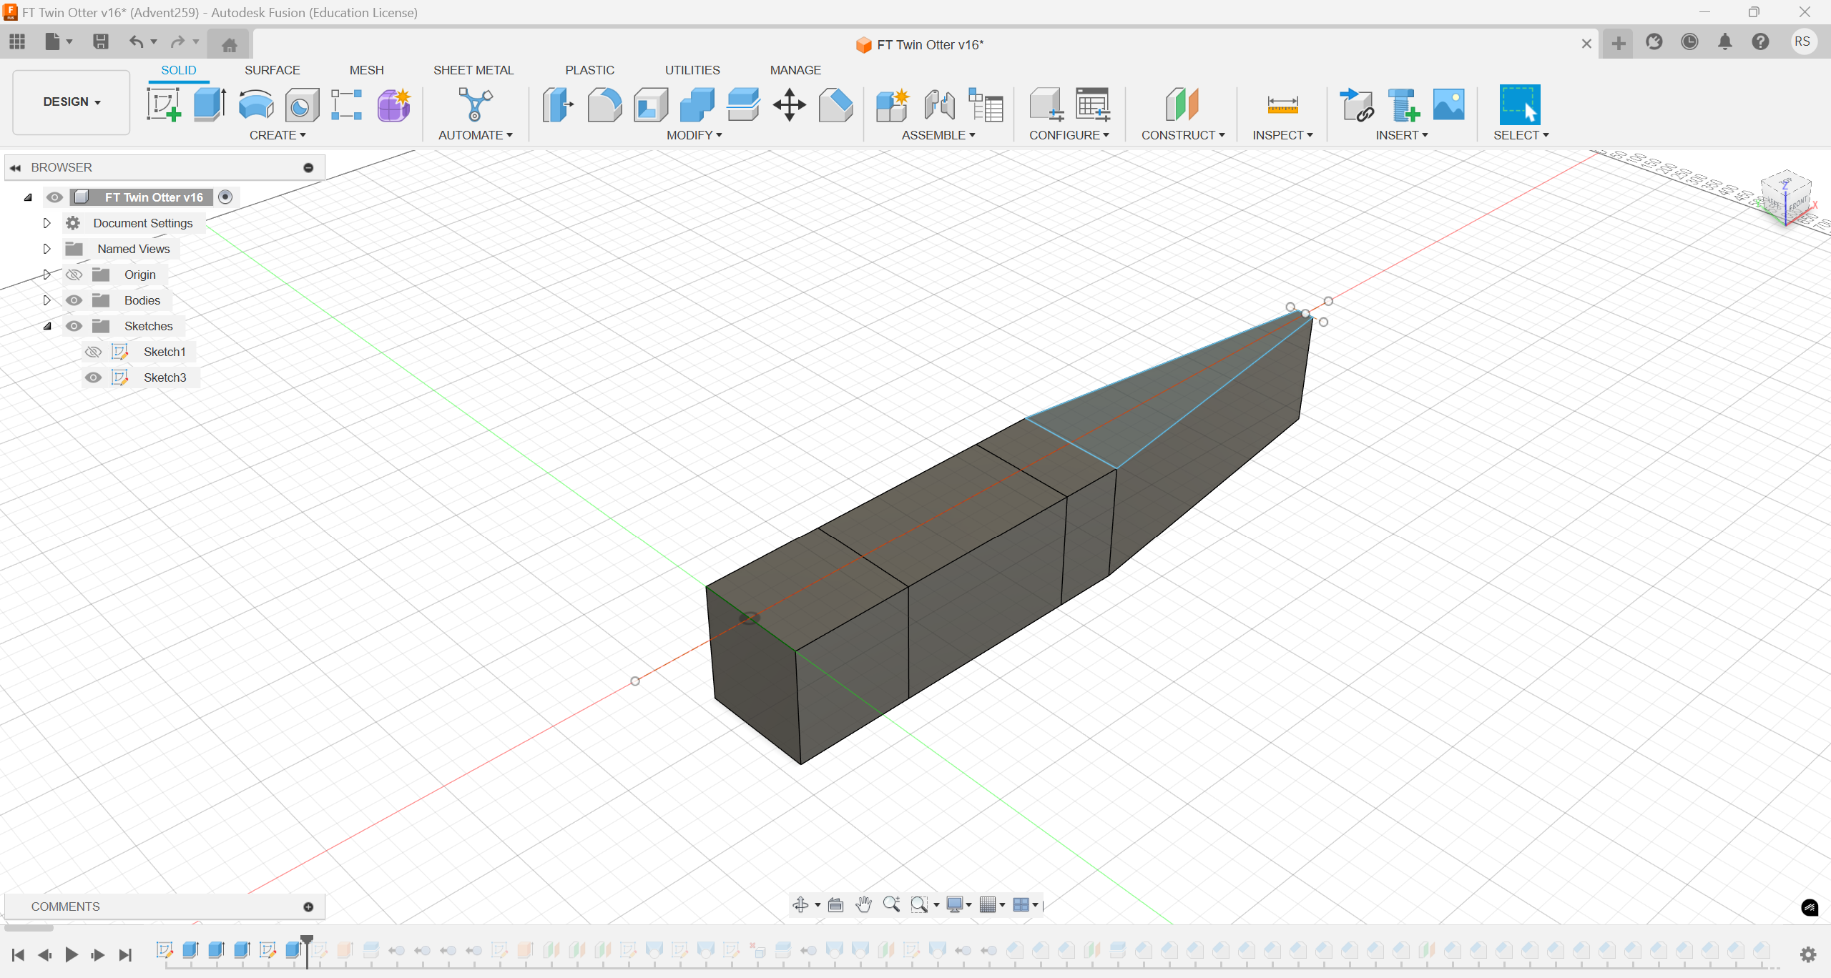The image size is (1831, 978).
Task: Open the notifications bell
Action: (x=1725, y=41)
